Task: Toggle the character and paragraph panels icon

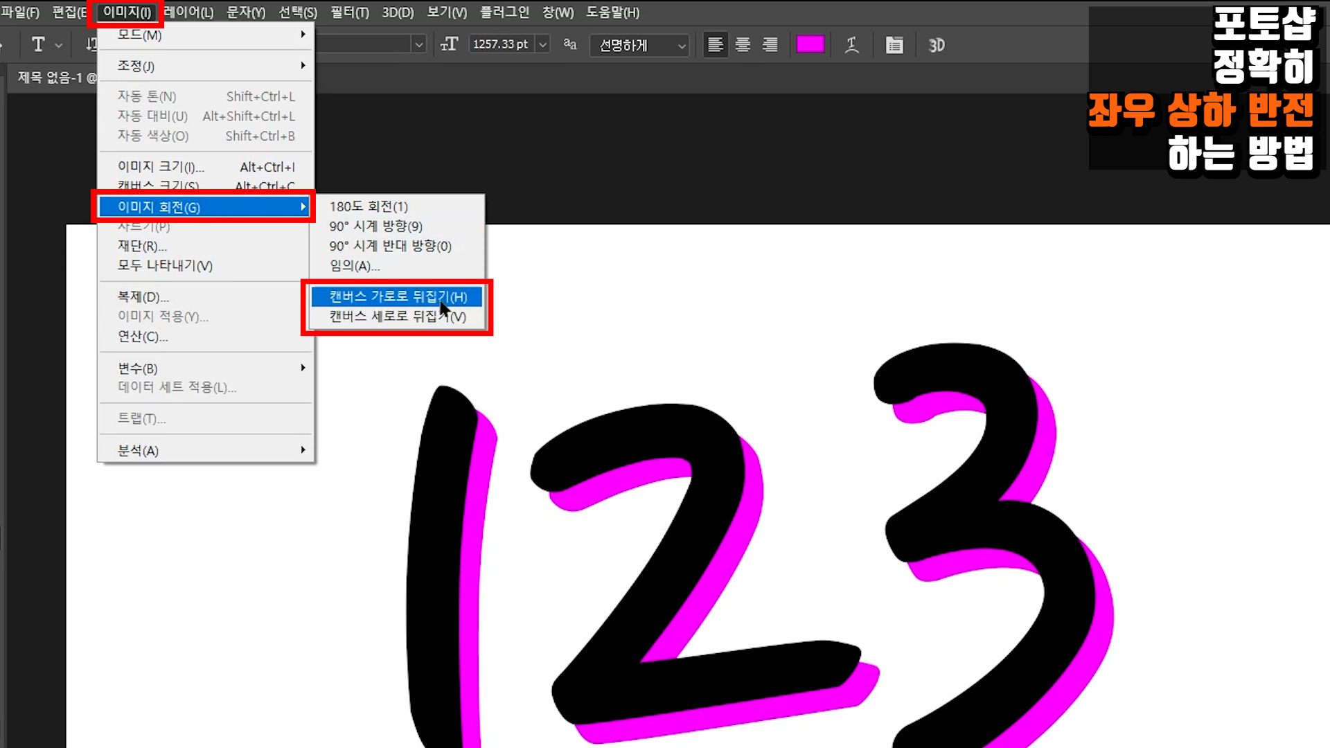Action: pyautogui.click(x=894, y=45)
